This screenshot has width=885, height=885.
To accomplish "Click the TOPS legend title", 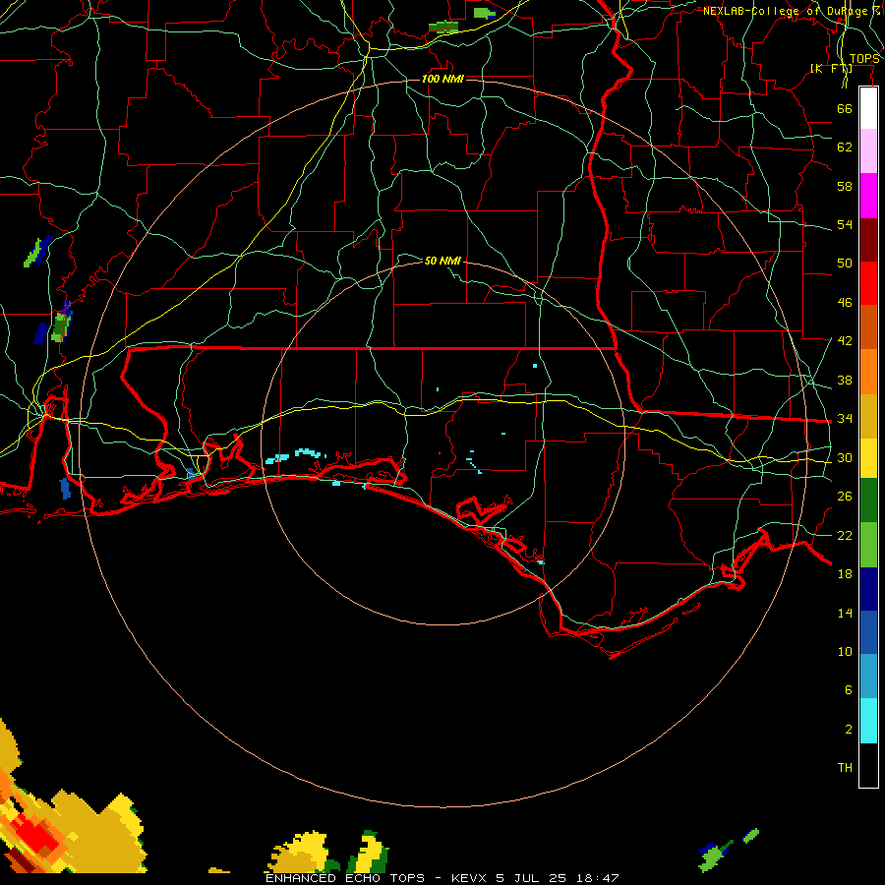I will click(x=864, y=59).
